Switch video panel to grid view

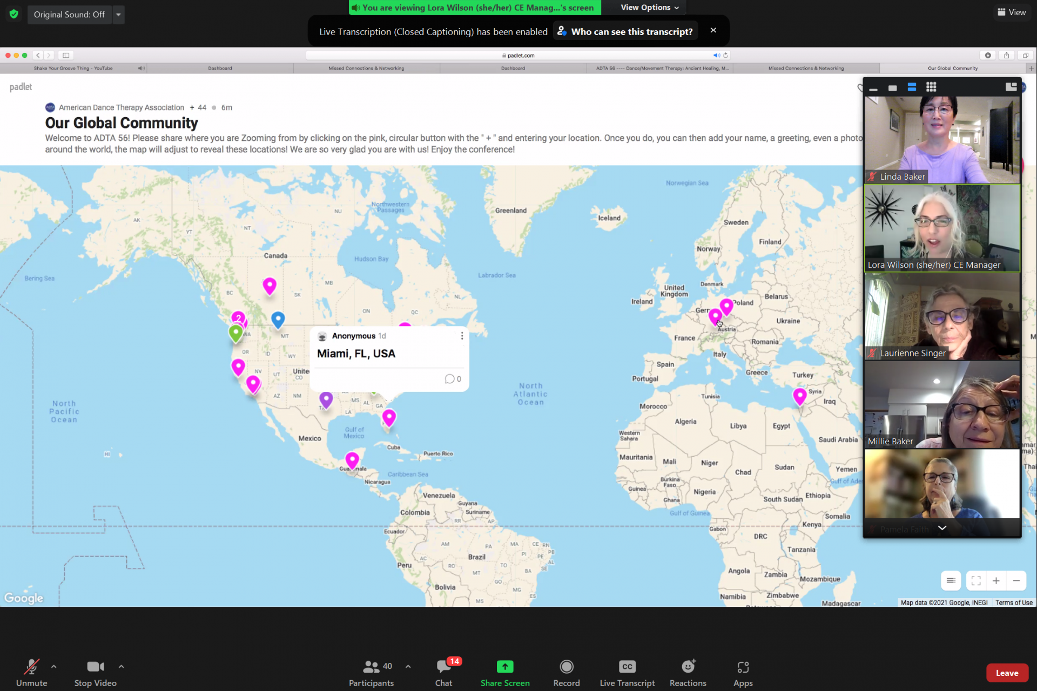coord(931,87)
